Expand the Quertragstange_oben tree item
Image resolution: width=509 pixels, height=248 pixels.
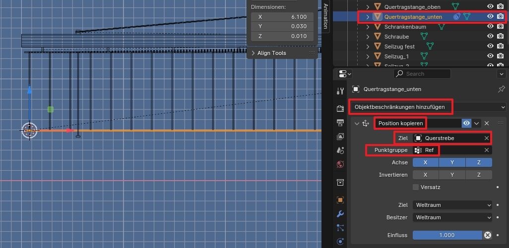(x=368, y=6)
